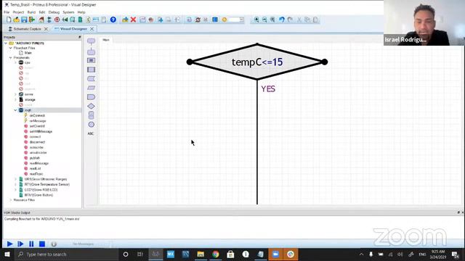
Task: Select the BTN1 Grove Button item
Action: coord(39,195)
